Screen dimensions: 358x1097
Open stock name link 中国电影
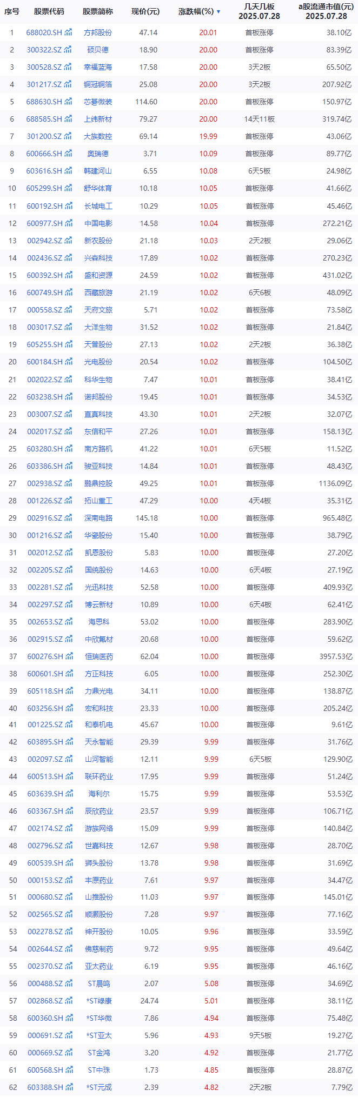98,223
